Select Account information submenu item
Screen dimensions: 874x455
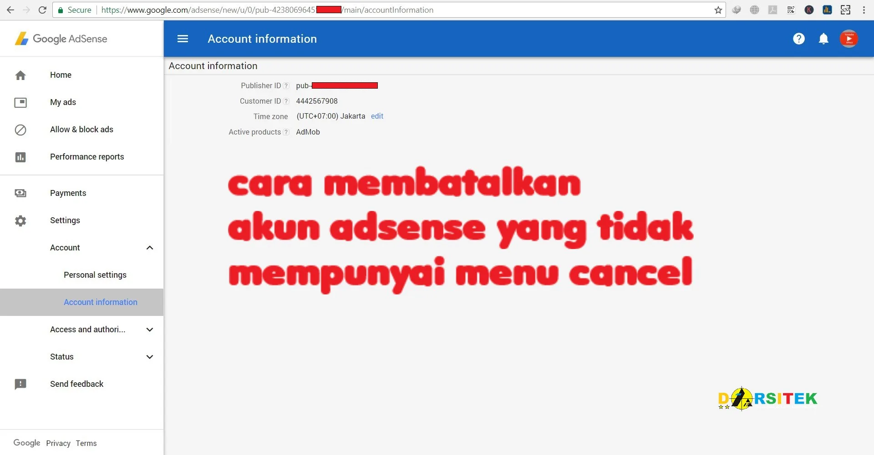pyautogui.click(x=82, y=302)
